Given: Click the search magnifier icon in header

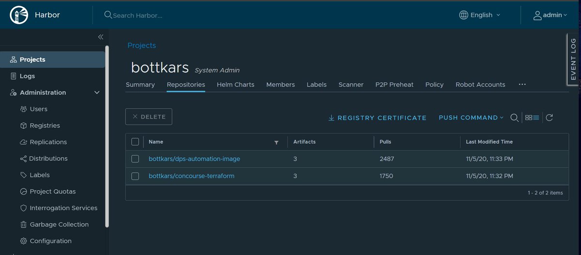Looking at the screenshot, I should point(108,15).
